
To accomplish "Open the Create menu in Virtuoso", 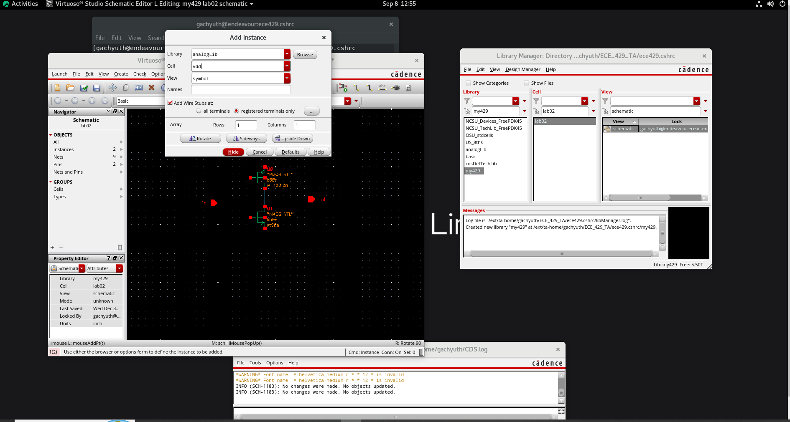I will point(121,74).
